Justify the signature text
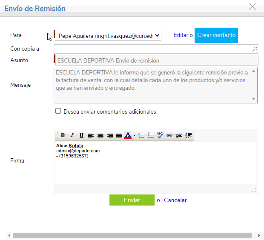 coord(119,135)
